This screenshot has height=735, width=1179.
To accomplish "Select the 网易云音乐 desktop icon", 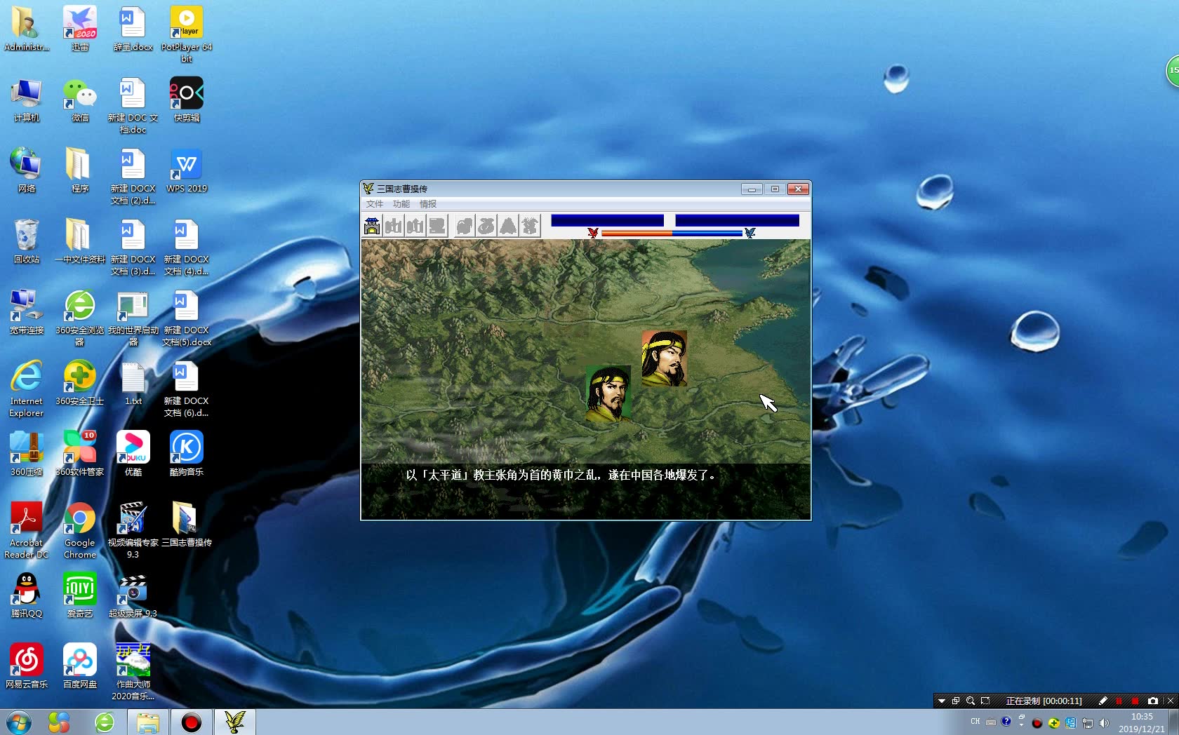I will coord(27,666).
